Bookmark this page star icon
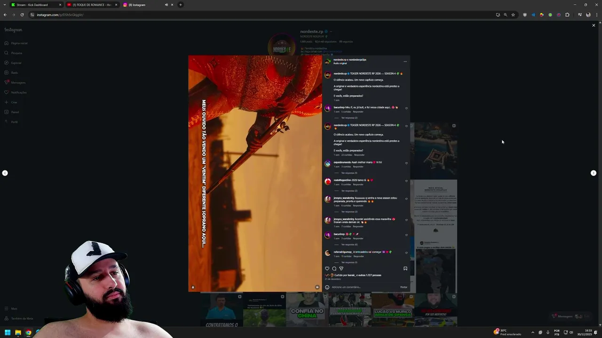Image resolution: width=602 pixels, height=338 pixels. 513,15
